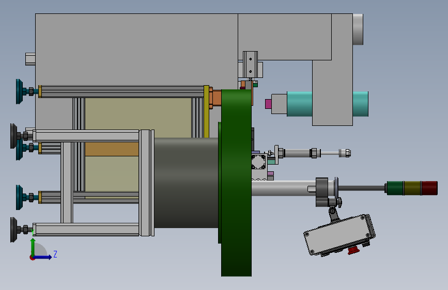Select the green segment of the signal tower light

pyautogui.click(x=395, y=188)
